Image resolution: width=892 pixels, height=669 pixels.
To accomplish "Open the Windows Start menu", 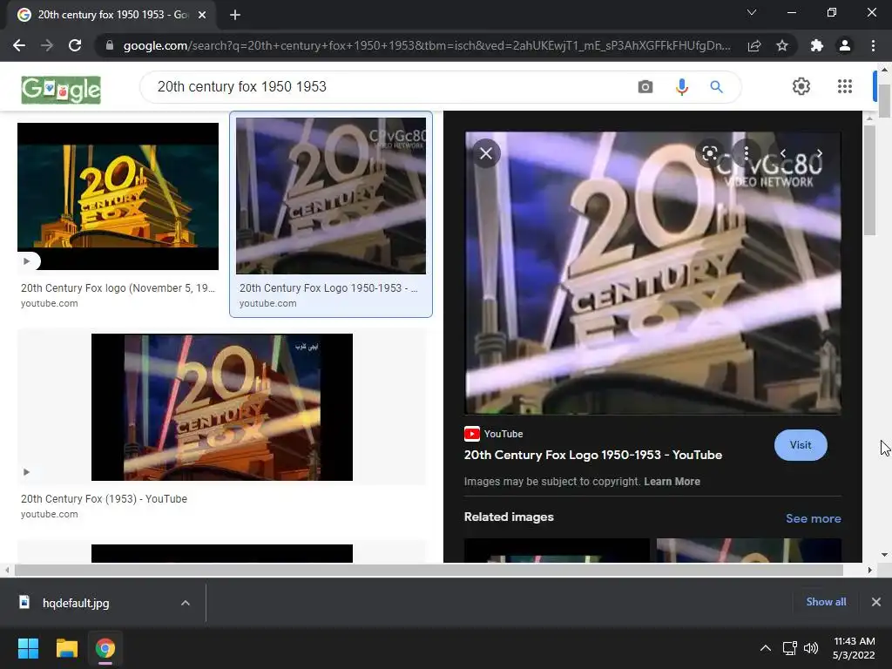I will coord(28,648).
